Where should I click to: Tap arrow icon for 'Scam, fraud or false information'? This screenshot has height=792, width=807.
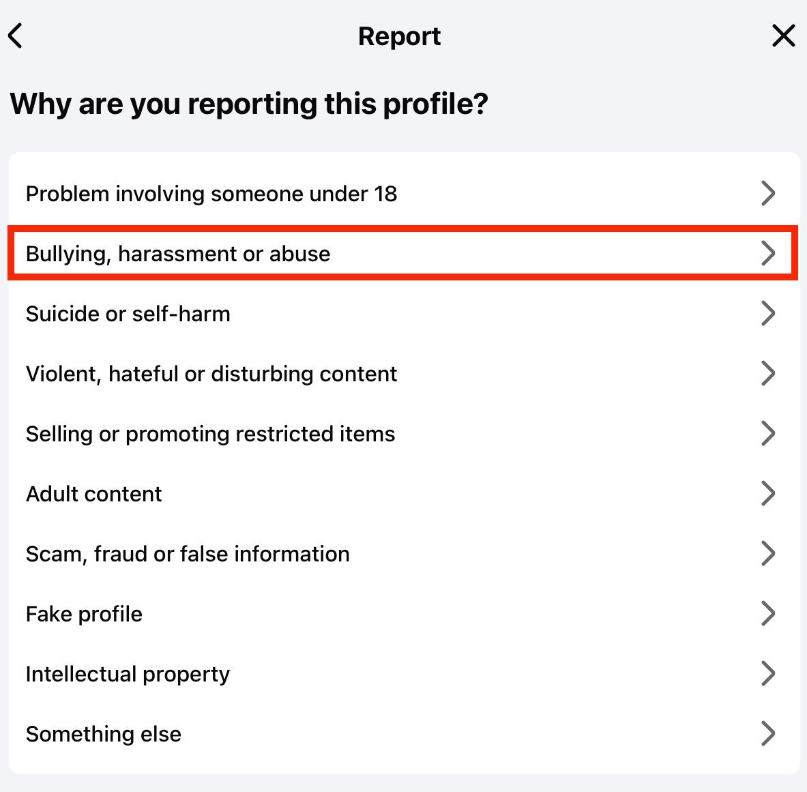[x=768, y=554]
